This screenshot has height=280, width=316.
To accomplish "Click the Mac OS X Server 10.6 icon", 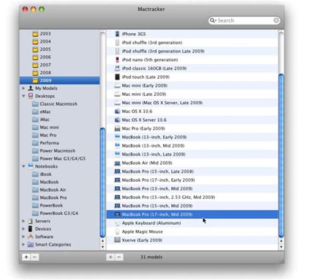I will coord(117,120).
